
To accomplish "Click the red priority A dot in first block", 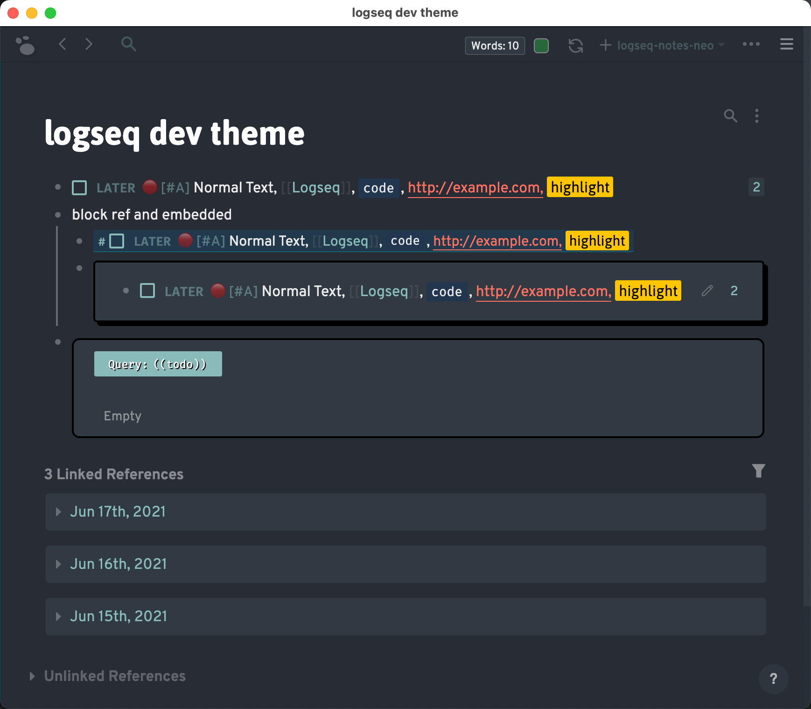I will coord(149,187).
